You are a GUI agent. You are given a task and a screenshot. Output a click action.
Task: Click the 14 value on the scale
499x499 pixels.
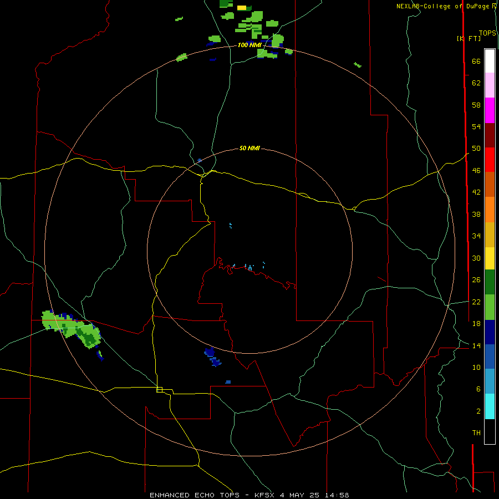(476, 345)
